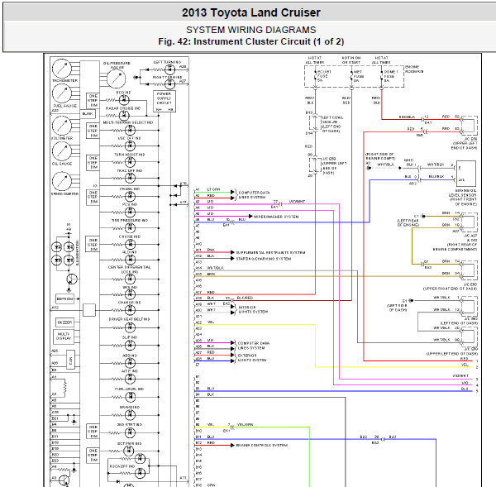Click the crawl indicator LED symbol
This screenshot has width=496, height=487.
point(130,197)
